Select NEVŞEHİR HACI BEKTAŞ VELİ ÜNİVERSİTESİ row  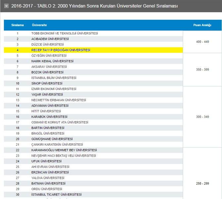click(93, 156)
